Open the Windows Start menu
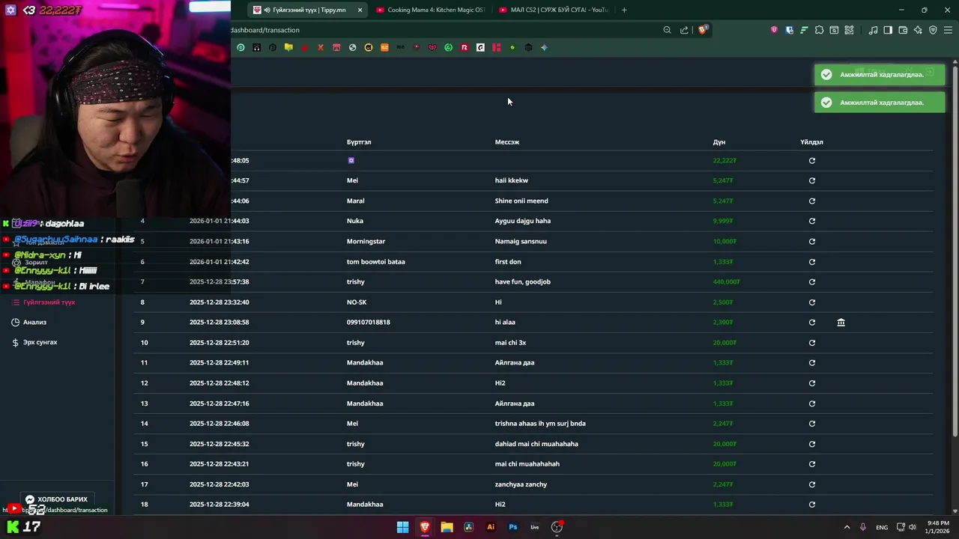Screen dimensions: 959x539 (x=402, y=527)
